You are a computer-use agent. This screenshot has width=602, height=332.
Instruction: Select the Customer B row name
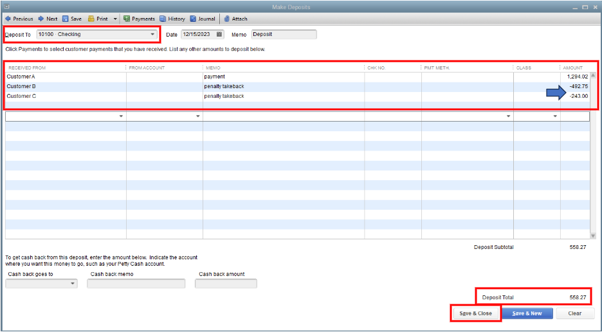pos(21,86)
